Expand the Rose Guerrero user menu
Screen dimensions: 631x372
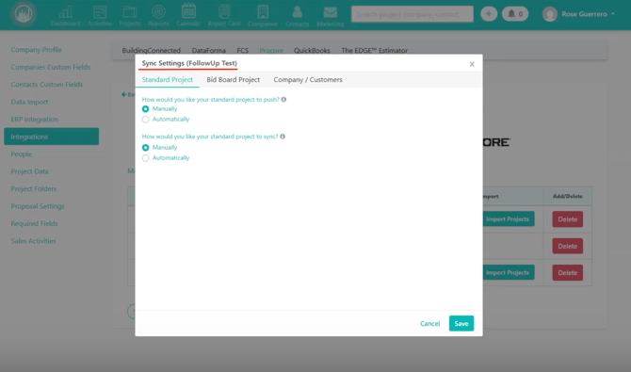[x=589, y=14]
